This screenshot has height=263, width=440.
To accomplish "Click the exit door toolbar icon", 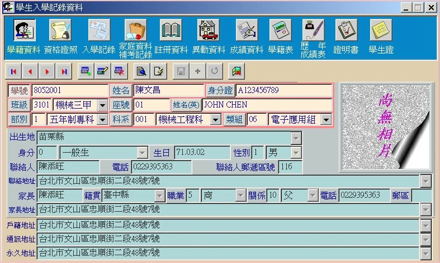I will [236, 71].
